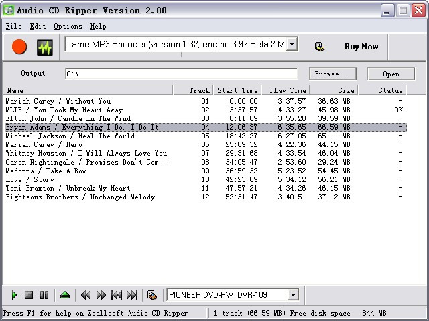Viewport: 429px width, 321px height.
Task: Start playback with the green play button
Action: (14, 295)
